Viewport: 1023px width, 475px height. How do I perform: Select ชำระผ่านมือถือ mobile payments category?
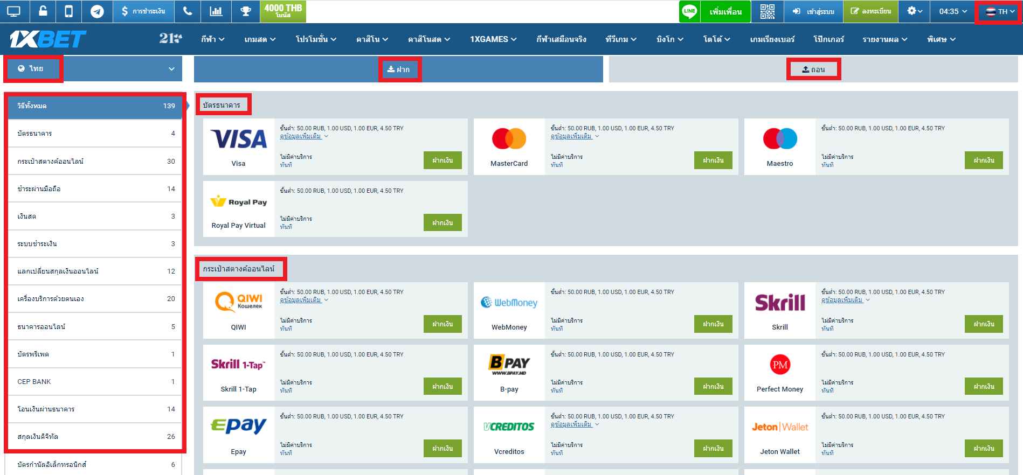click(96, 188)
